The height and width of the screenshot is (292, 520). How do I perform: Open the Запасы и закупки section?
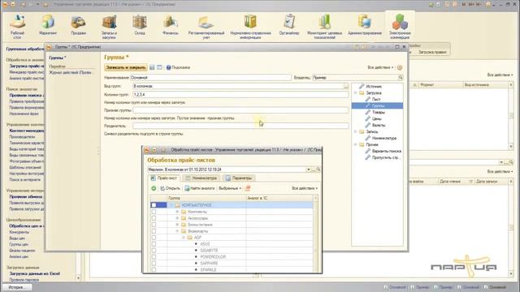click(109, 27)
